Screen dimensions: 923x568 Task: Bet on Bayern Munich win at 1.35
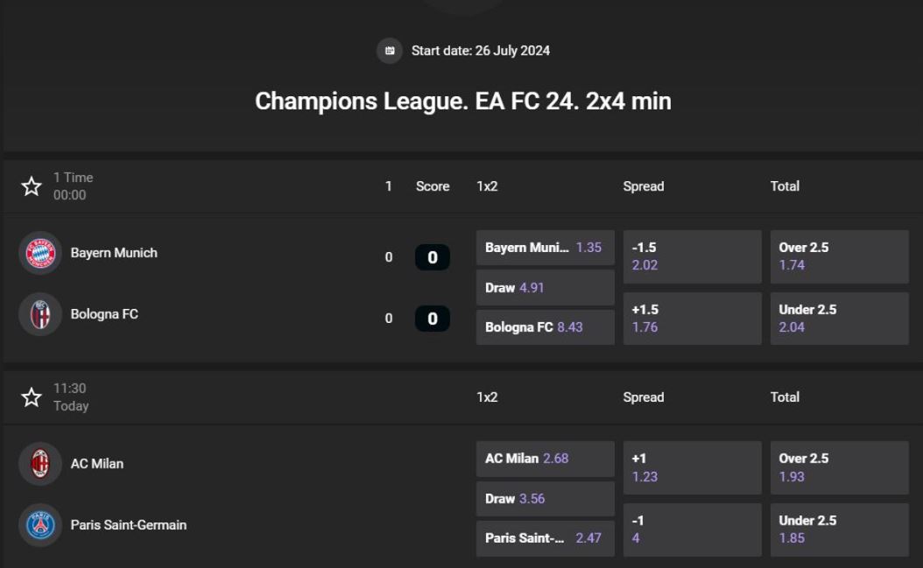coord(545,248)
